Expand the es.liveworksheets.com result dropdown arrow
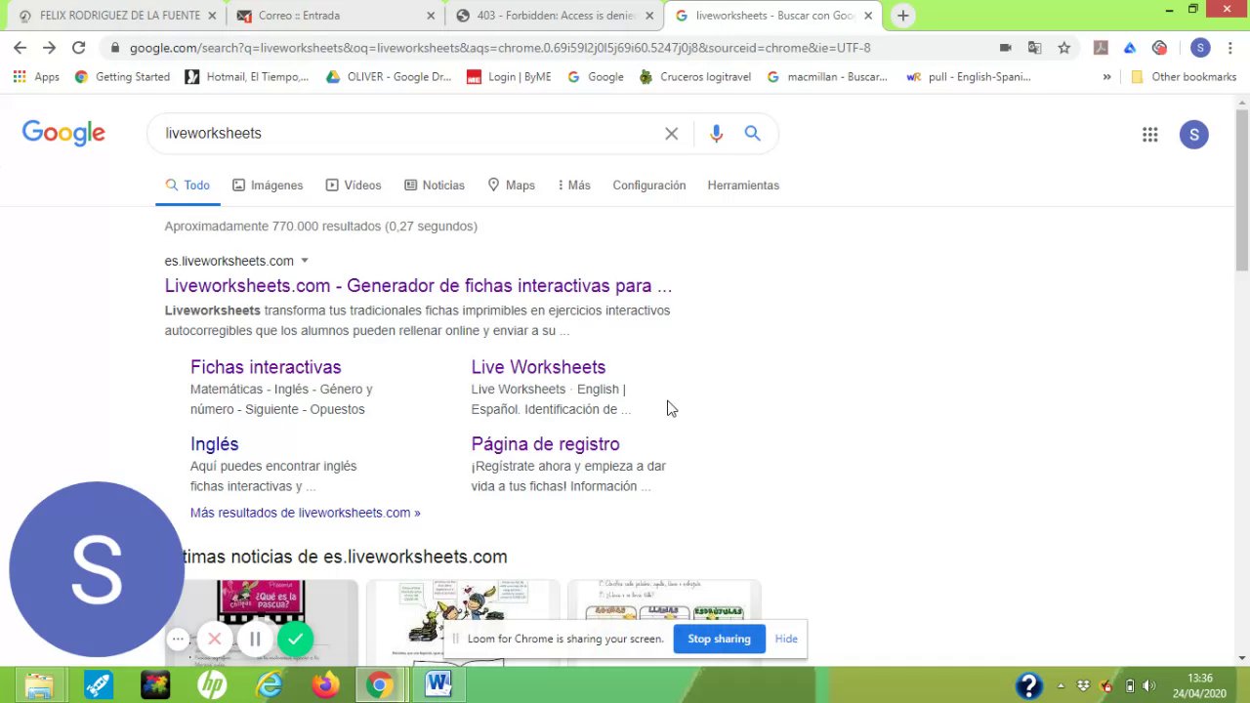 point(305,261)
